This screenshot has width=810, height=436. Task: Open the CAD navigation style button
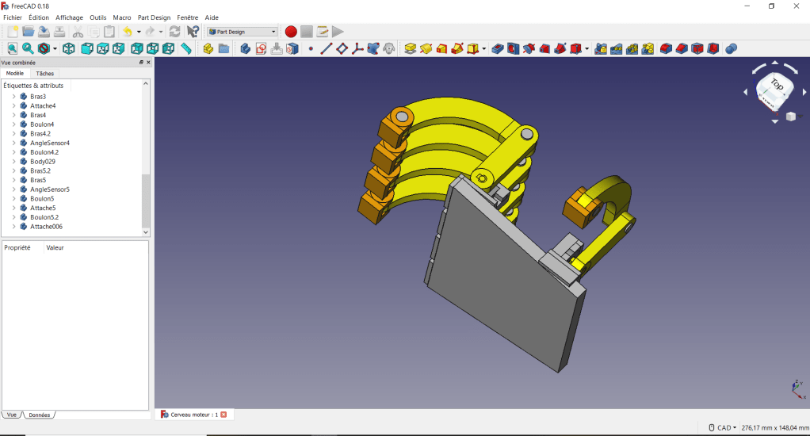[x=722, y=427]
